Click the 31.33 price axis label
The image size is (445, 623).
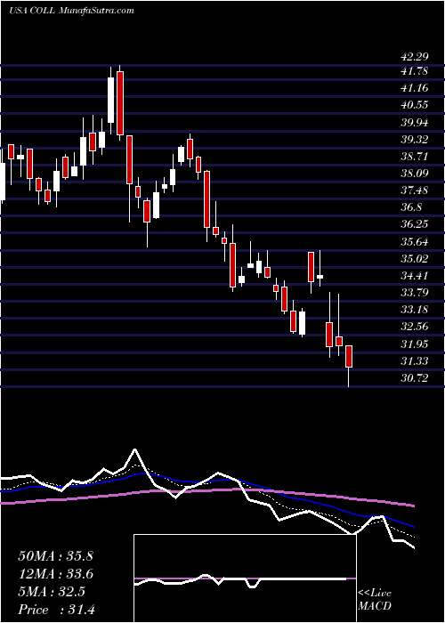[415, 360]
